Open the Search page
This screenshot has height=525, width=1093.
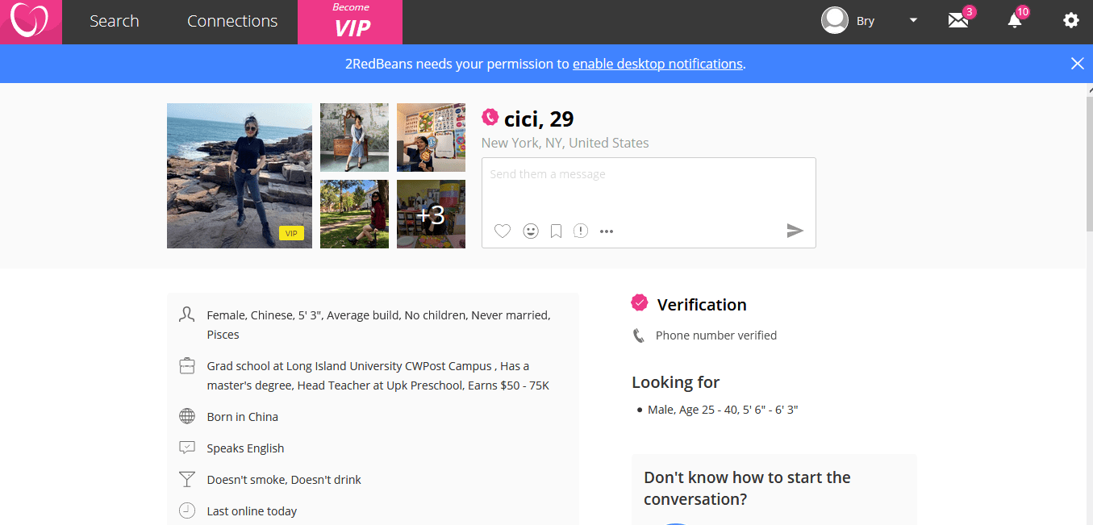click(x=115, y=22)
